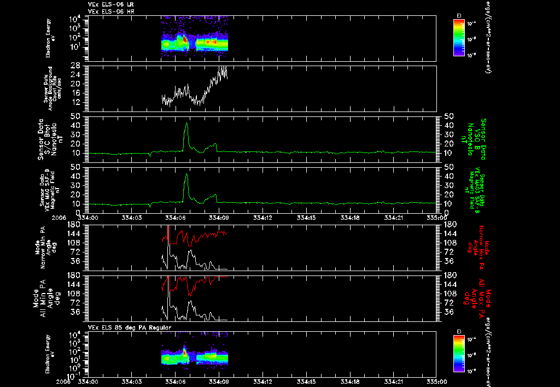560x387 pixels.
Task: Click the '334:18' time label under MAG SAF-B panel
Action: (350, 218)
